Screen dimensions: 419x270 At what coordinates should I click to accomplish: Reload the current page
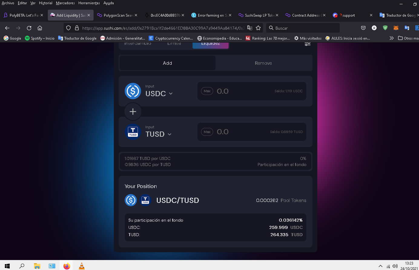pos(29,28)
